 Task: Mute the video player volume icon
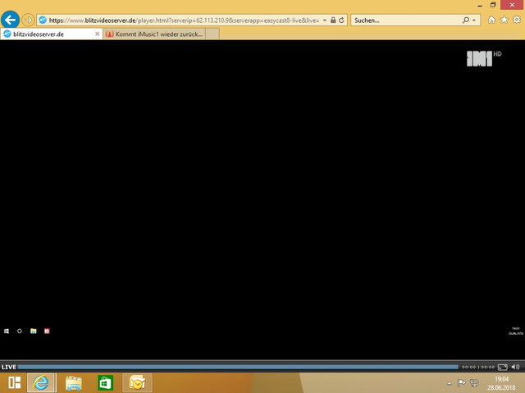coord(516,367)
